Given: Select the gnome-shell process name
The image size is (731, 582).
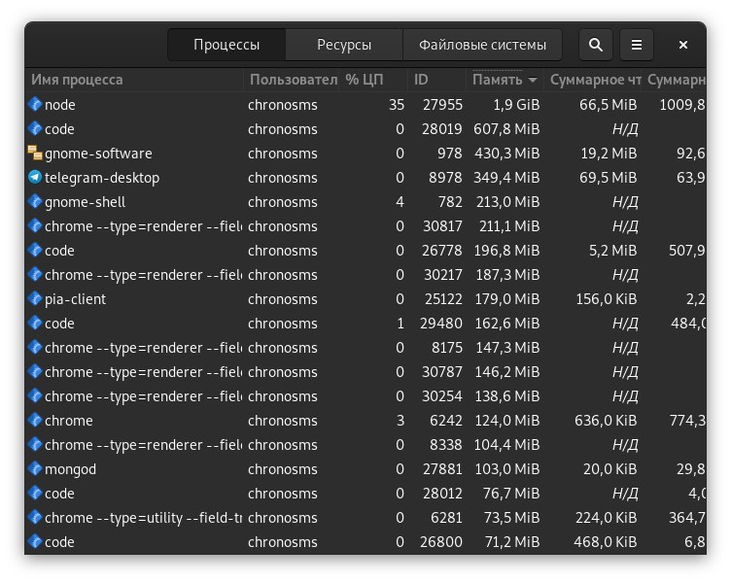Looking at the screenshot, I should 85,202.
